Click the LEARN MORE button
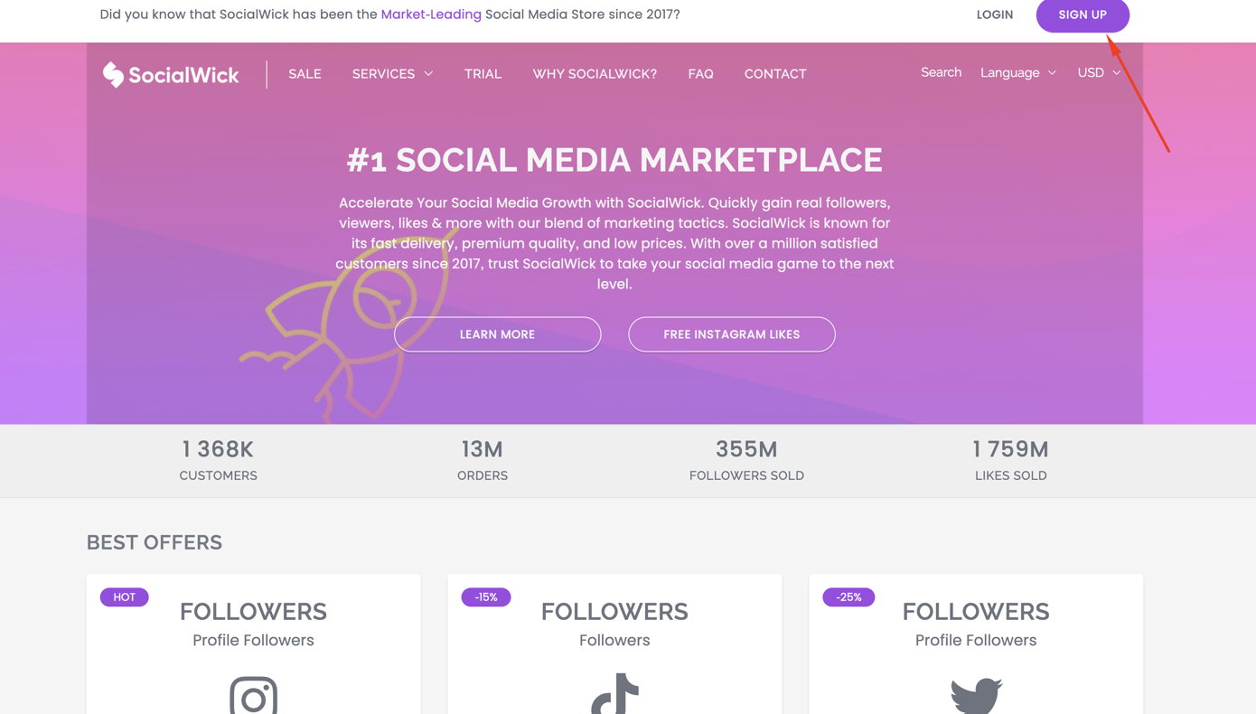 pyautogui.click(x=497, y=334)
